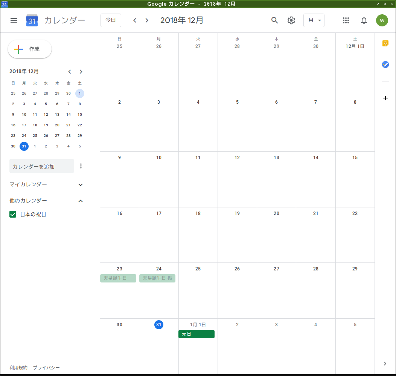Open 天皇誕生日 event on the 23rd
This screenshot has height=376, width=396.
tap(118, 278)
